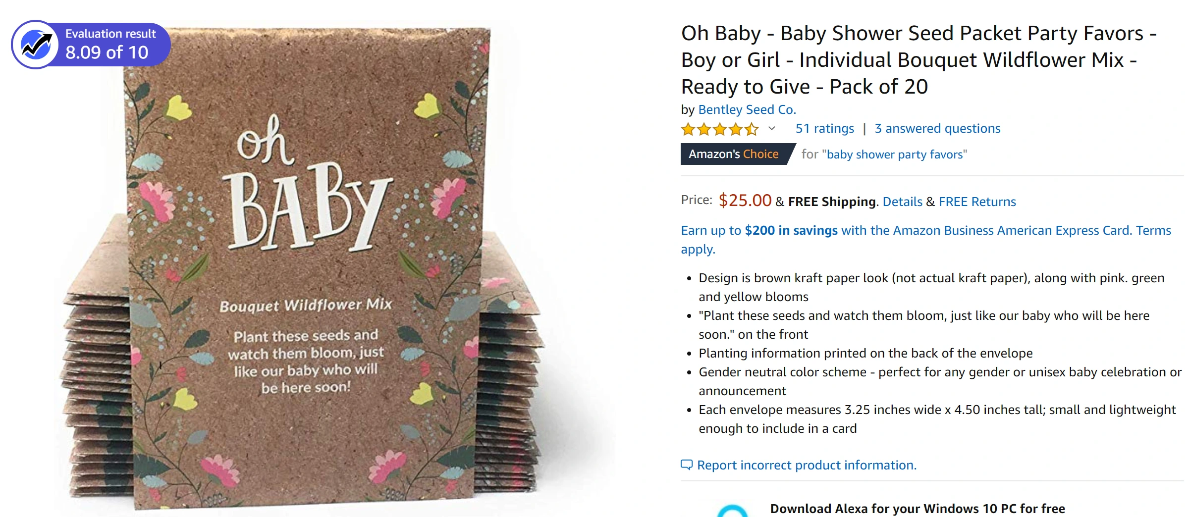View the 51 ratings
The height and width of the screenshot is (517, 1188).
(x=824, y=129)
